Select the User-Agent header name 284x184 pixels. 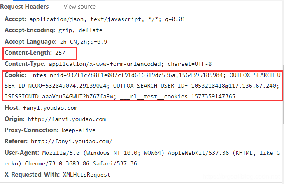pos(21,152)
